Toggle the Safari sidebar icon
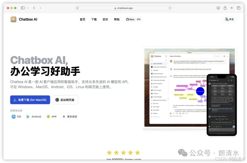Screen dimensions: 247x163 (x=23, y=8)
